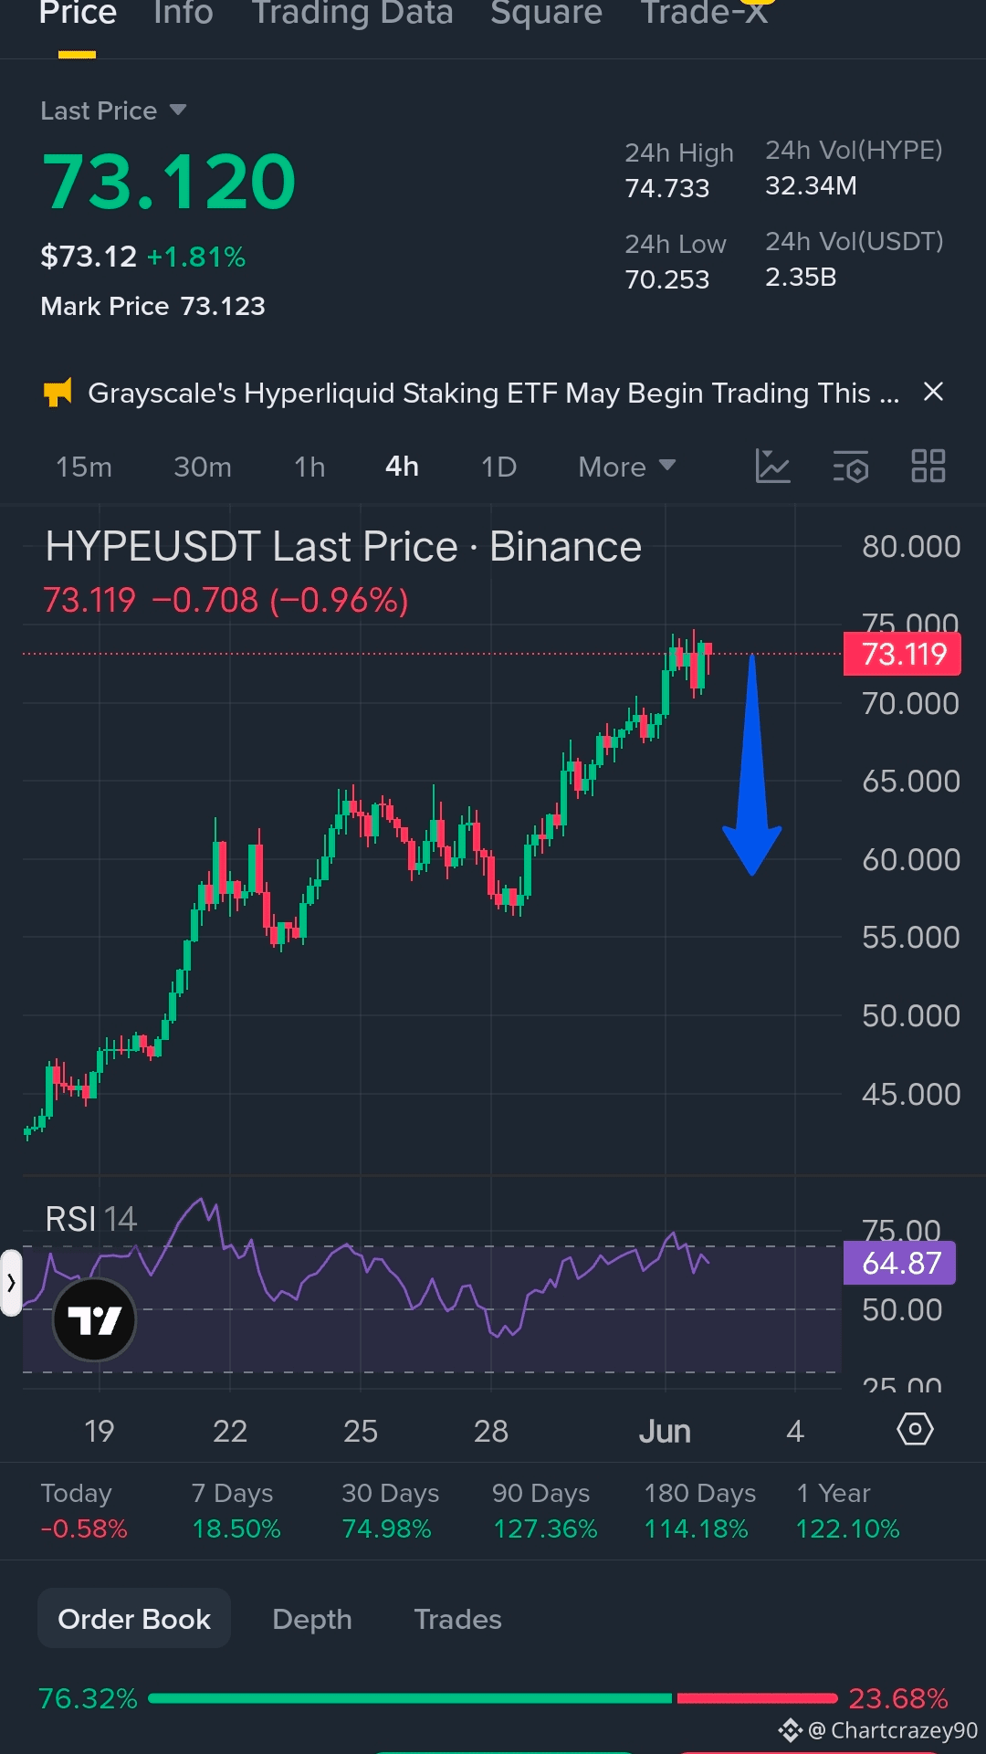
Task: Open the TradingView logo badge
Action: click(95, 1319)
